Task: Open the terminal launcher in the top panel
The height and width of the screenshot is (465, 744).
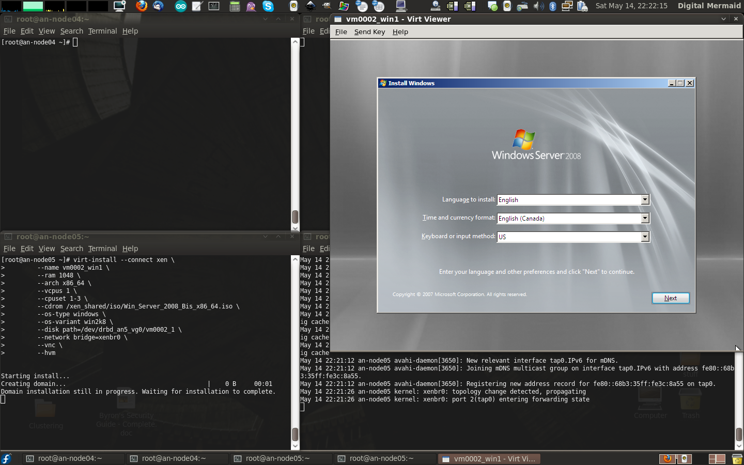Action: pyautogui.click(x=214, y=6)
